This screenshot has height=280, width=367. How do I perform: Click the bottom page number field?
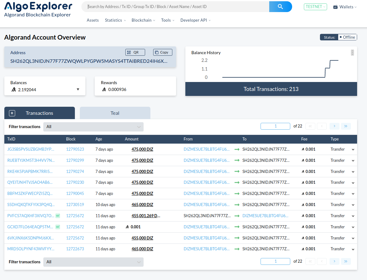click(x=275, y=261)
